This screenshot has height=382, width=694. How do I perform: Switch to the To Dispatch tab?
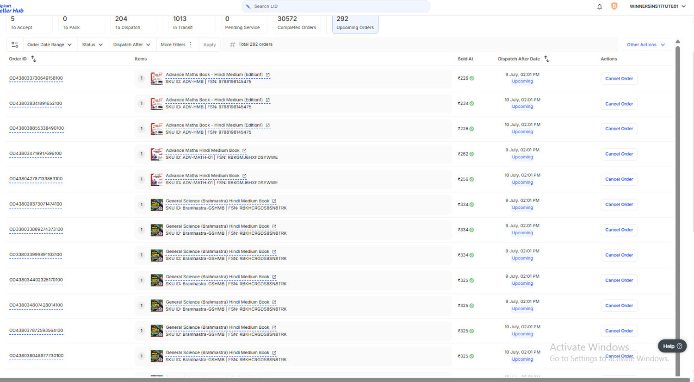tap(134, 23)
